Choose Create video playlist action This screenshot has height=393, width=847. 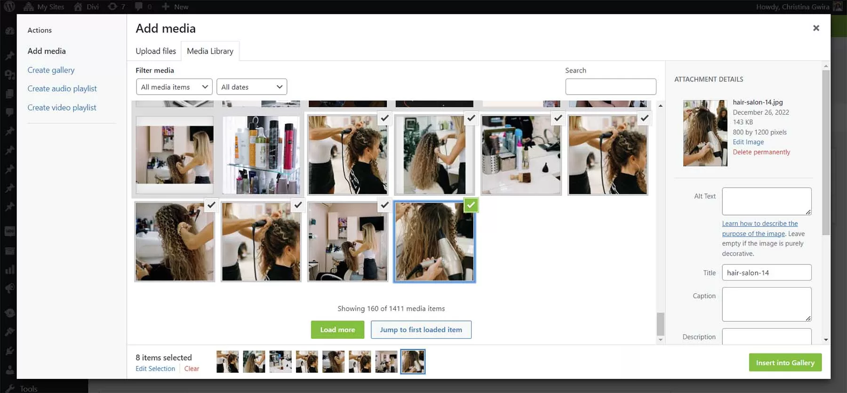point(62,107)
